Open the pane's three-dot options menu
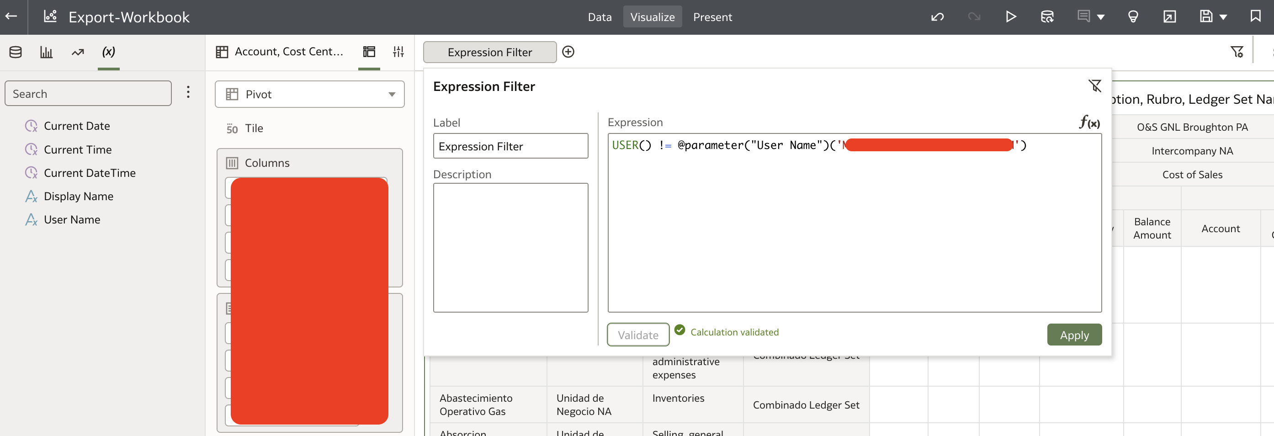This screenshot has width=1274, height=436. point(188,92)
